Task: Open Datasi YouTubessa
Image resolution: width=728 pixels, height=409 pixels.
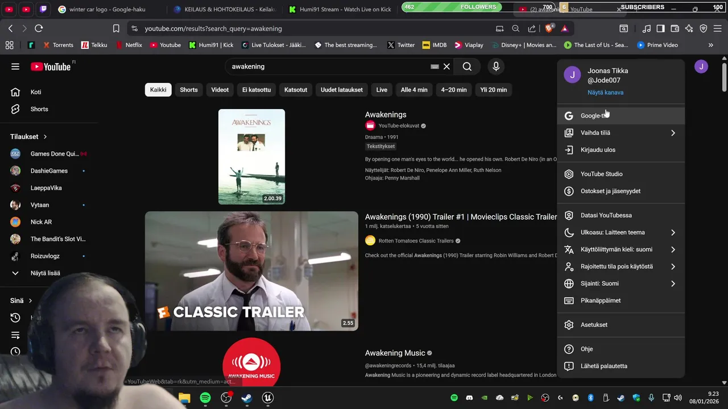Action: 621,215
